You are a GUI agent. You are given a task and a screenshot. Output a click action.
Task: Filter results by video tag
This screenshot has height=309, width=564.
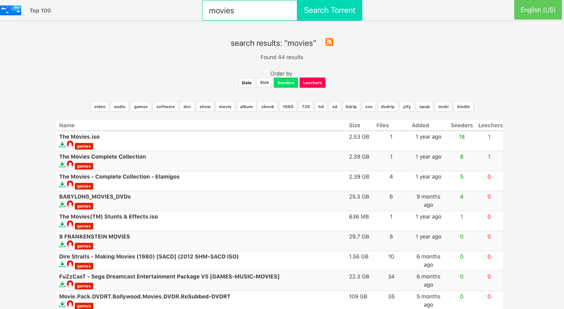coord(100,107)
